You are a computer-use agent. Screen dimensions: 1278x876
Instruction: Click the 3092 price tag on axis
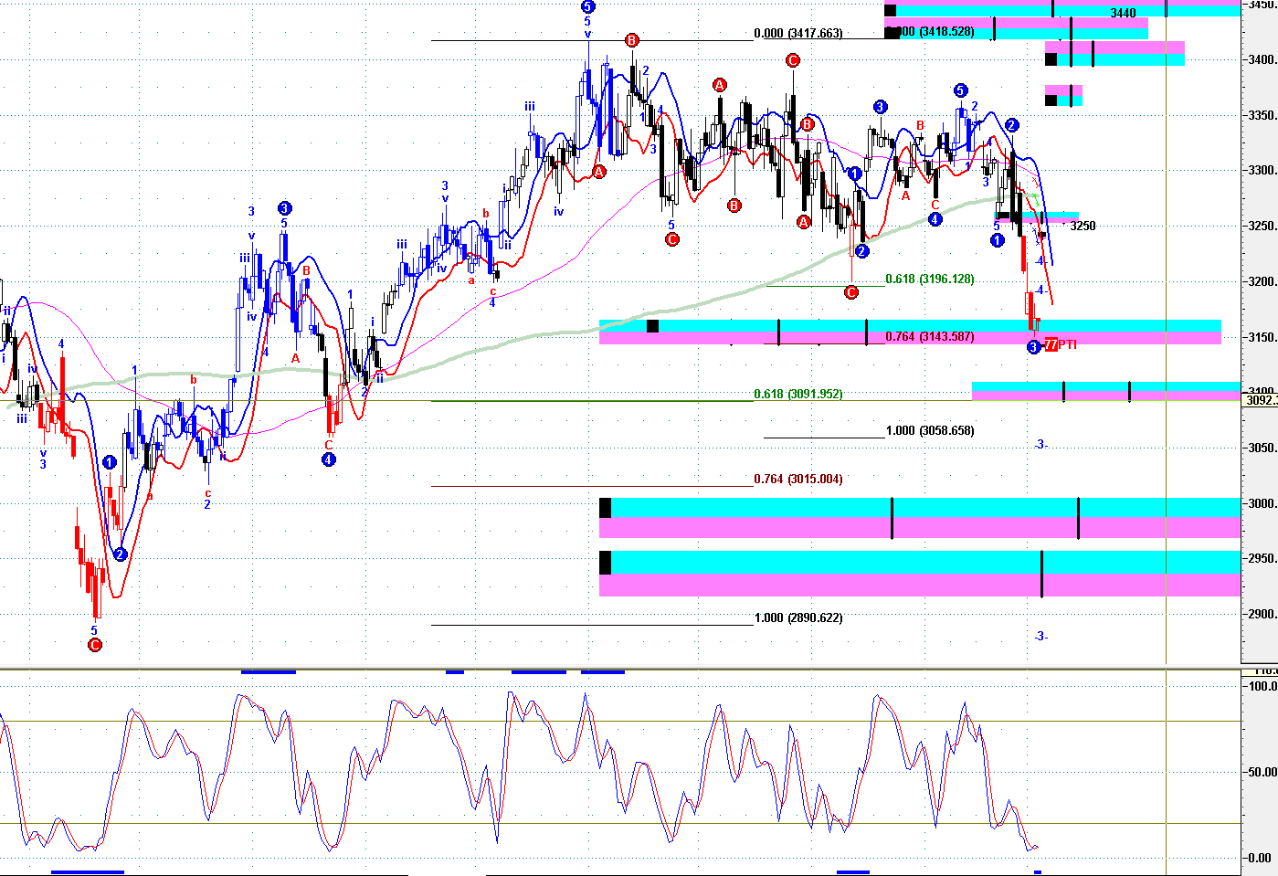(x=1261, y=399)
